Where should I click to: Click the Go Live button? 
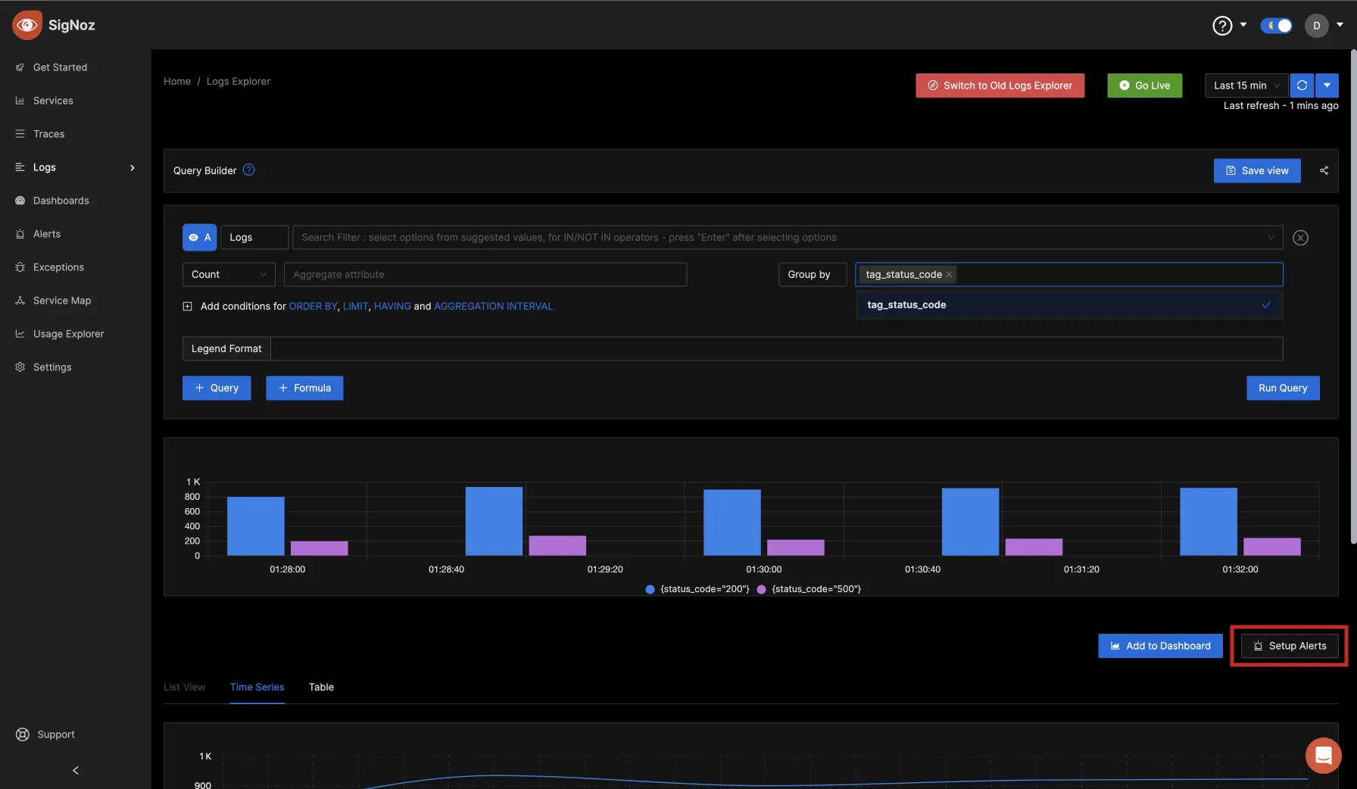(x=1144, y=86)
